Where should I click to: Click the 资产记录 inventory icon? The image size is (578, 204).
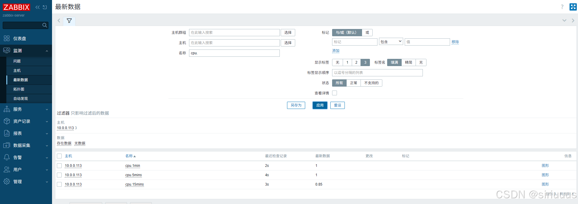(7, 121)
